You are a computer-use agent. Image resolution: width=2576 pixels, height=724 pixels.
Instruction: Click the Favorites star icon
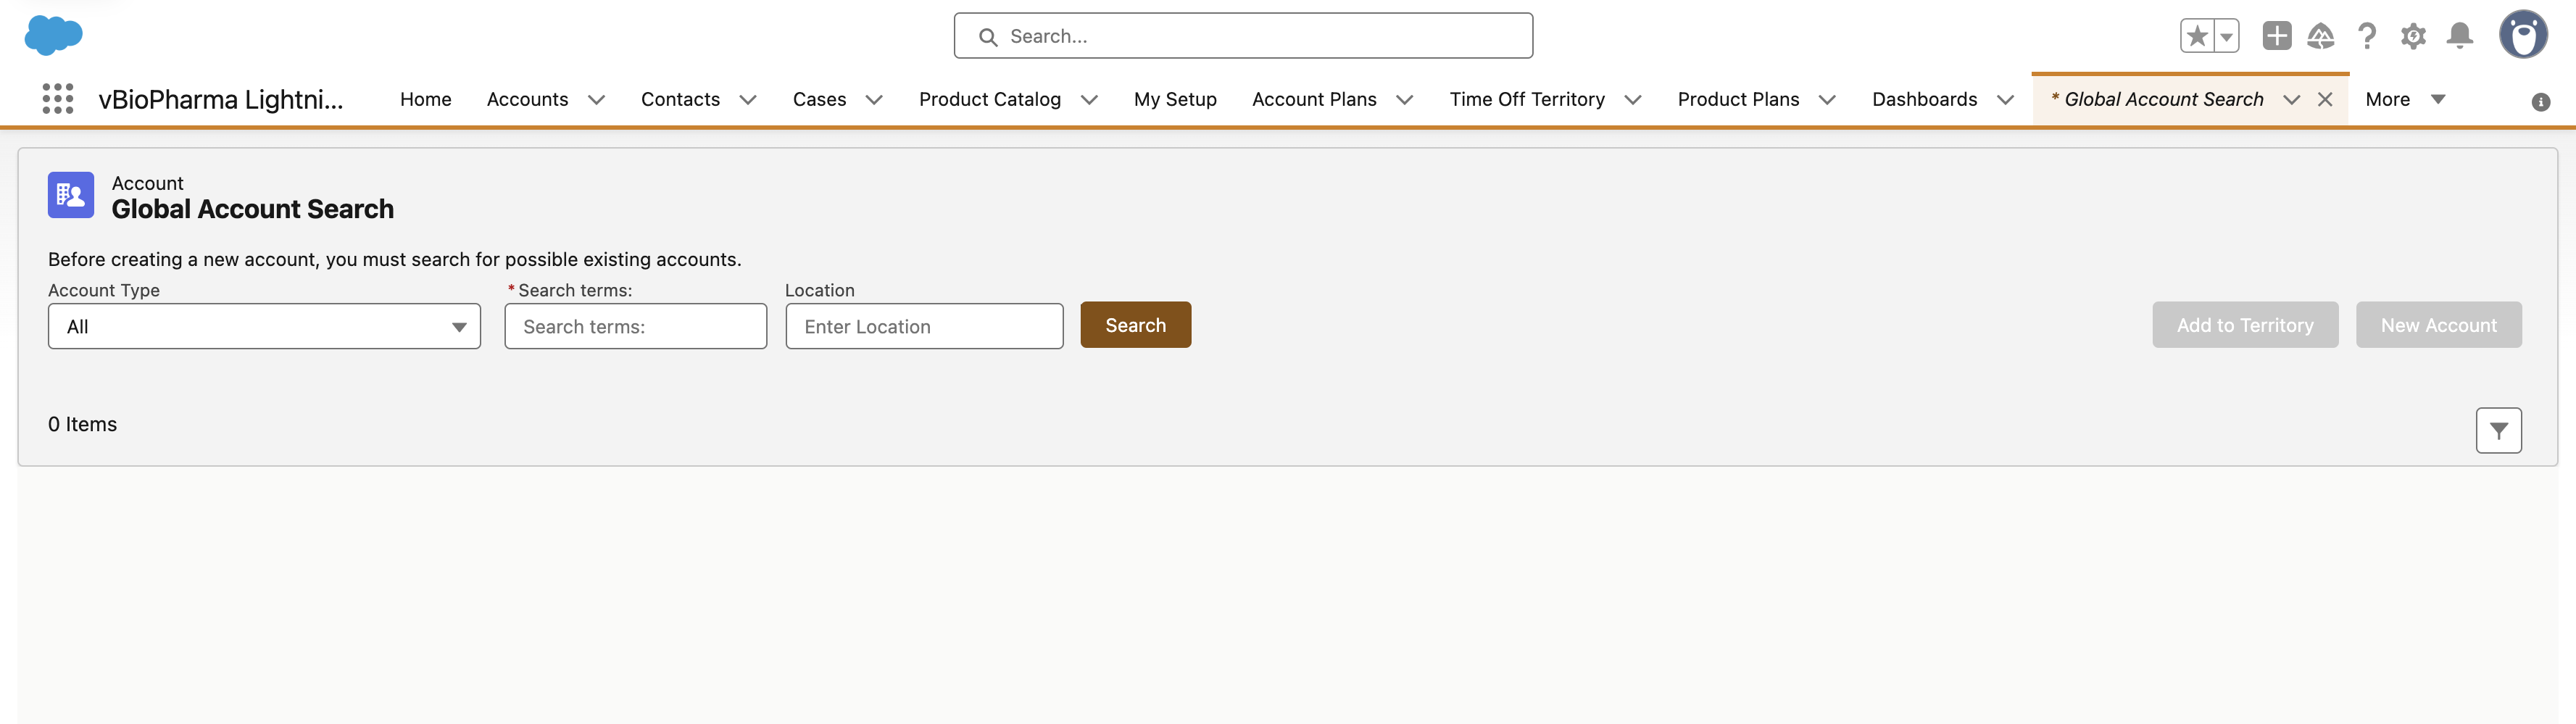pyautogui.click(x=2196, y=37)
